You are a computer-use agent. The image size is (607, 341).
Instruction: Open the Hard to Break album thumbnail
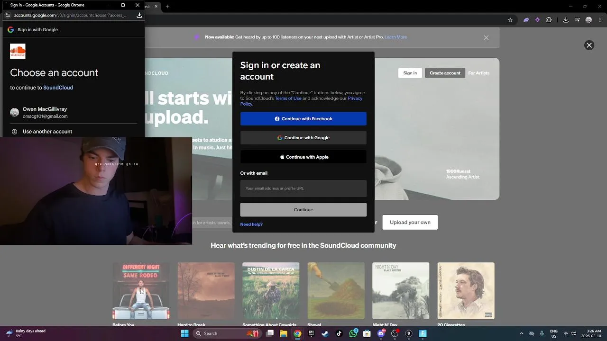[x=206, y=291]
